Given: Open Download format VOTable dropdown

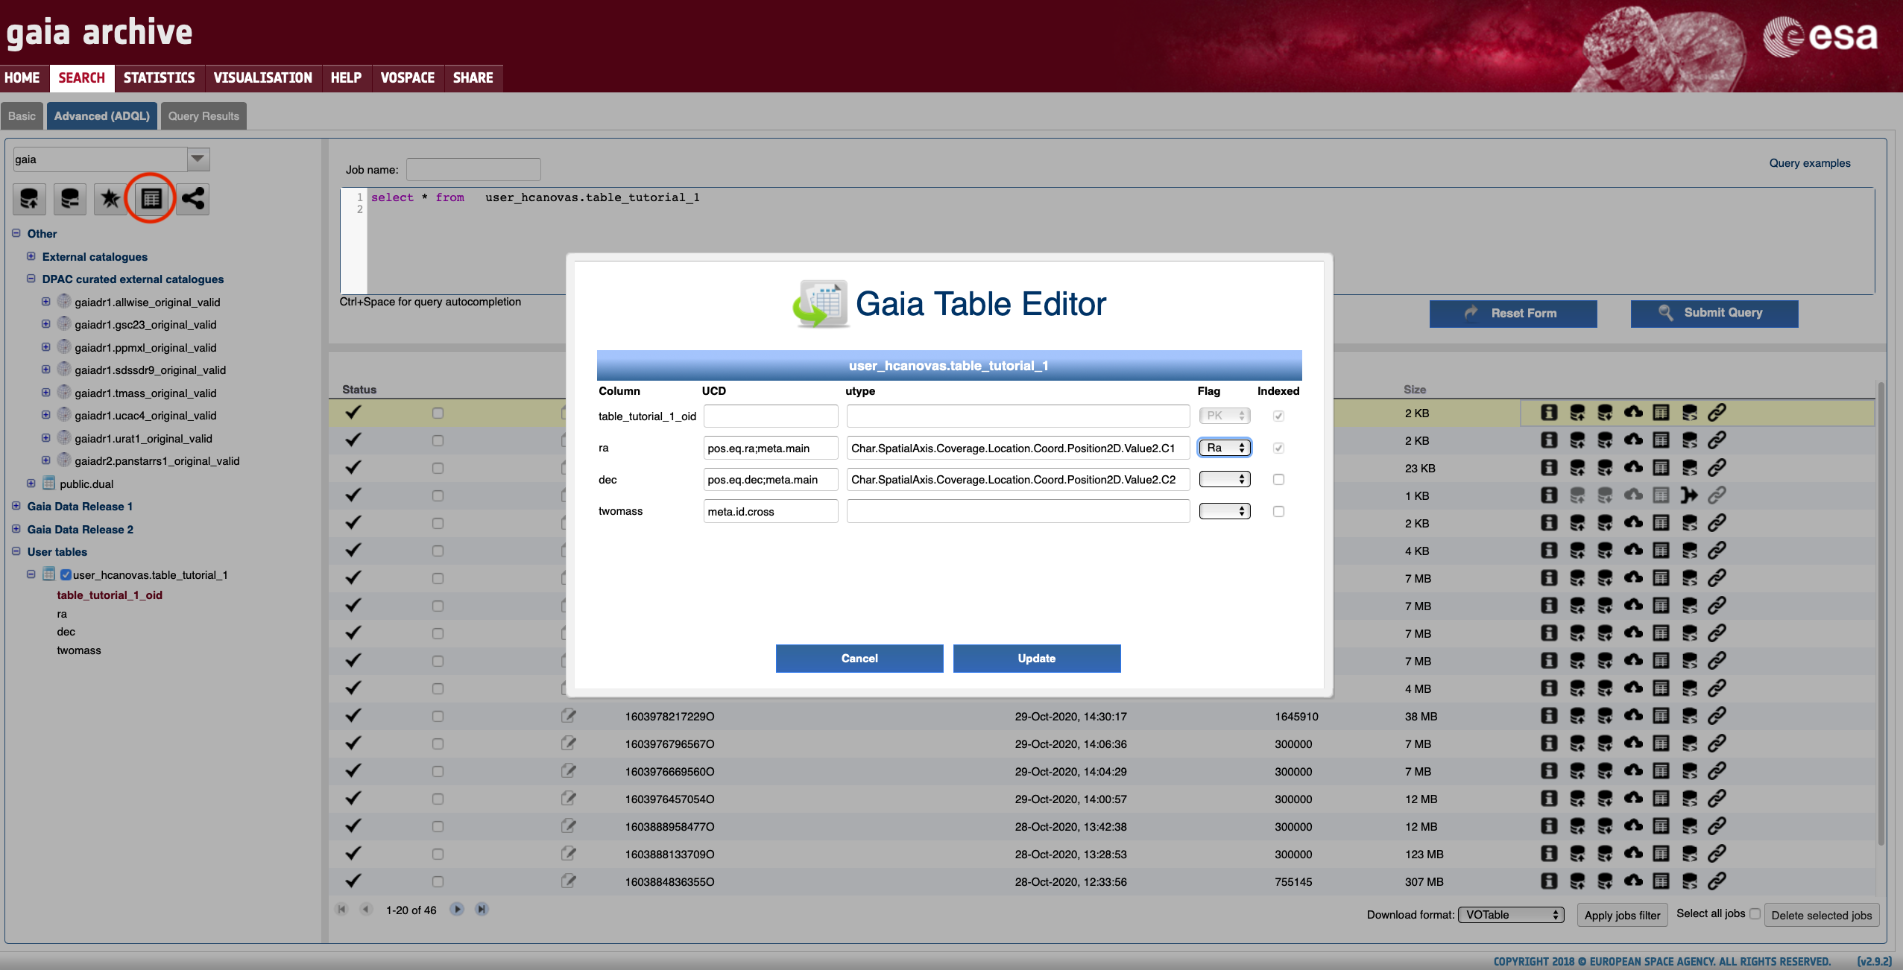Looking at the screenshot, I should (x=1511, y=915).
